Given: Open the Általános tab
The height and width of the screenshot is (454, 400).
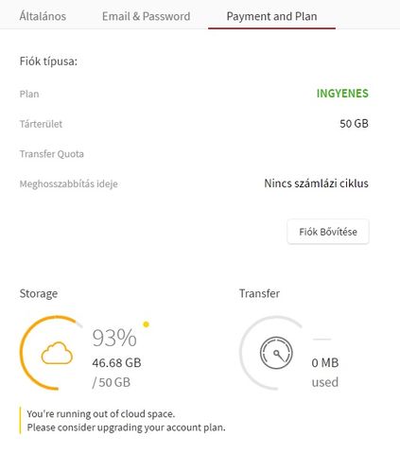Looking at the screenshot, I should click(43, 16).
